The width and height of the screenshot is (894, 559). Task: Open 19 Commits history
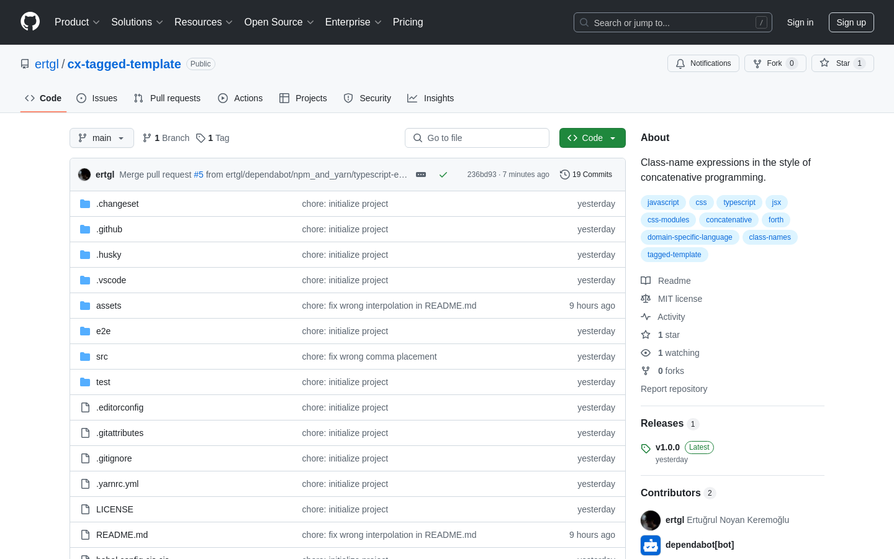[586, 175]
